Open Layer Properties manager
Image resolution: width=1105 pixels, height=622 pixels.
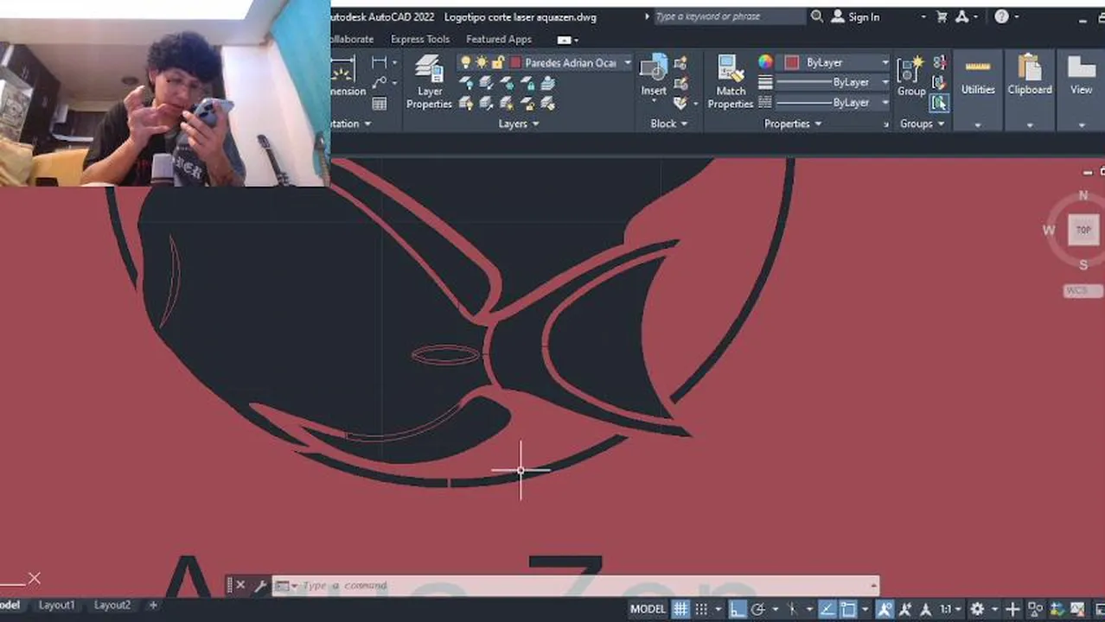429,82
